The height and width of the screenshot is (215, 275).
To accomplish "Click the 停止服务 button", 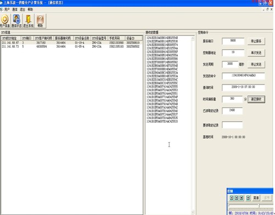I will point(256,41).
